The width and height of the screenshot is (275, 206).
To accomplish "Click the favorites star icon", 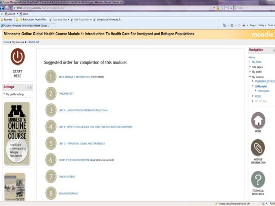I will (2, 20).
